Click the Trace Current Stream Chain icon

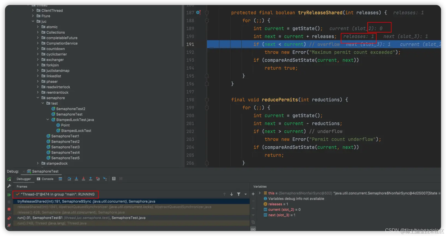click(121, 179)
